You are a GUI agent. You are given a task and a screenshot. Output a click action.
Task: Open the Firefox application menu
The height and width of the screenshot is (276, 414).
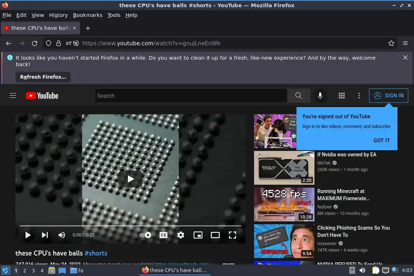tap(405, 43)
